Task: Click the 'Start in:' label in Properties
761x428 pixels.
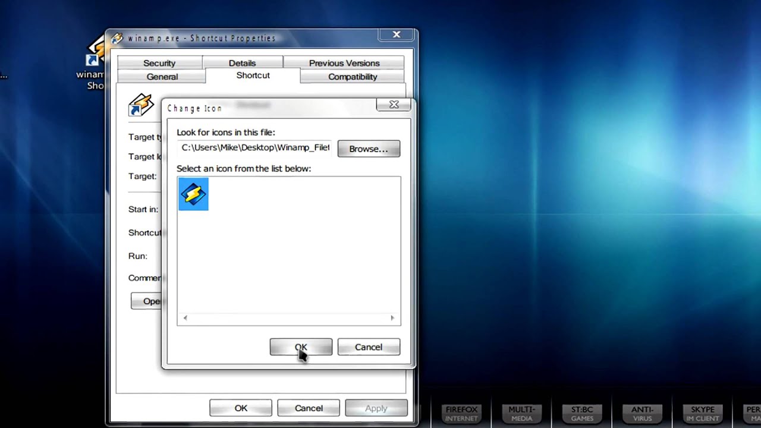Action: [x=143, y=209]
